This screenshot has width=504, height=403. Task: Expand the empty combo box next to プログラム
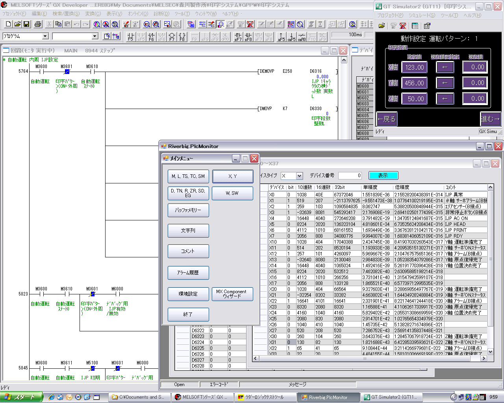pyautogui.click(x=95, y=36)
